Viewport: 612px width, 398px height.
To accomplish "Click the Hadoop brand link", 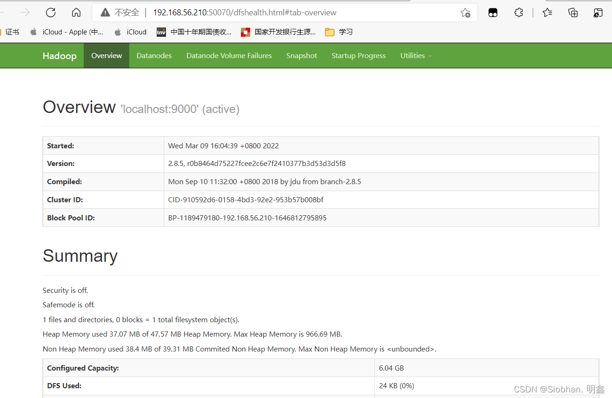I will (60, 56).
